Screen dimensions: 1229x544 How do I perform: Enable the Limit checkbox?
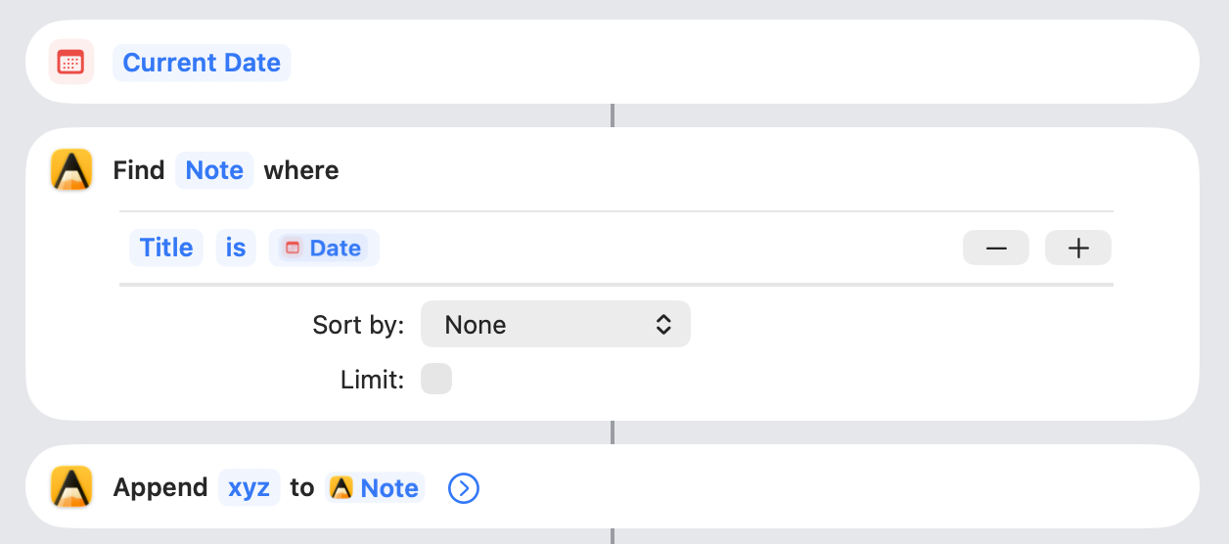tap(436, 380)
